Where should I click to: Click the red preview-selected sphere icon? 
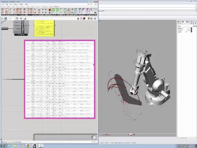(x=84, y=18)
